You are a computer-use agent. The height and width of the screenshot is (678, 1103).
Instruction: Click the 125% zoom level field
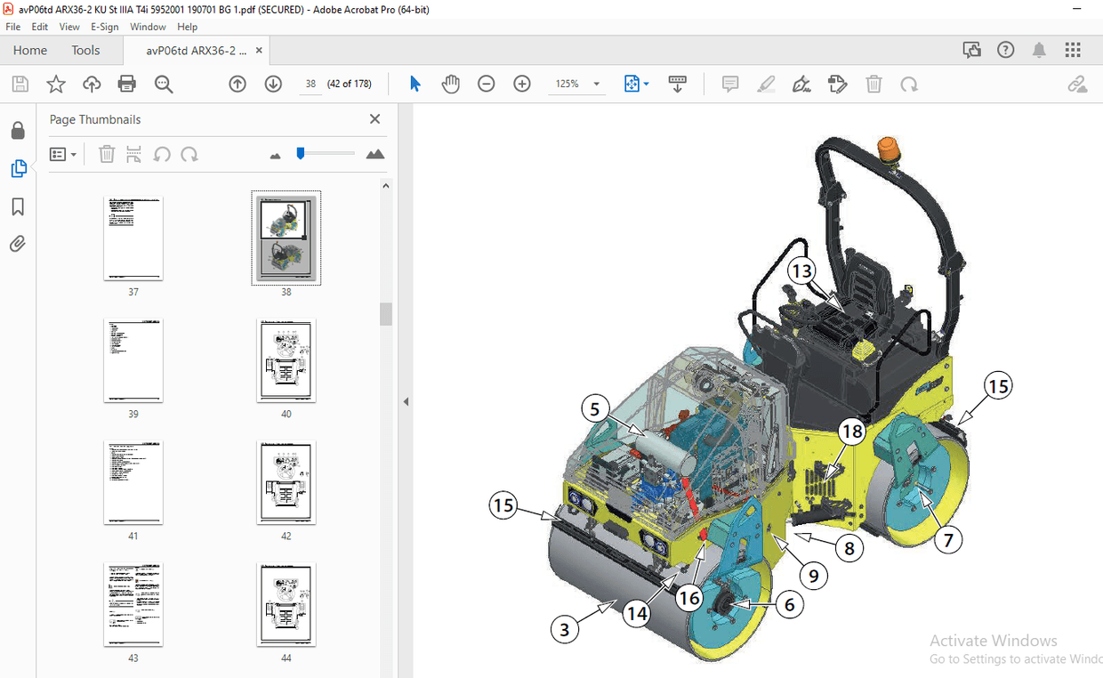(x=568, y=85)
